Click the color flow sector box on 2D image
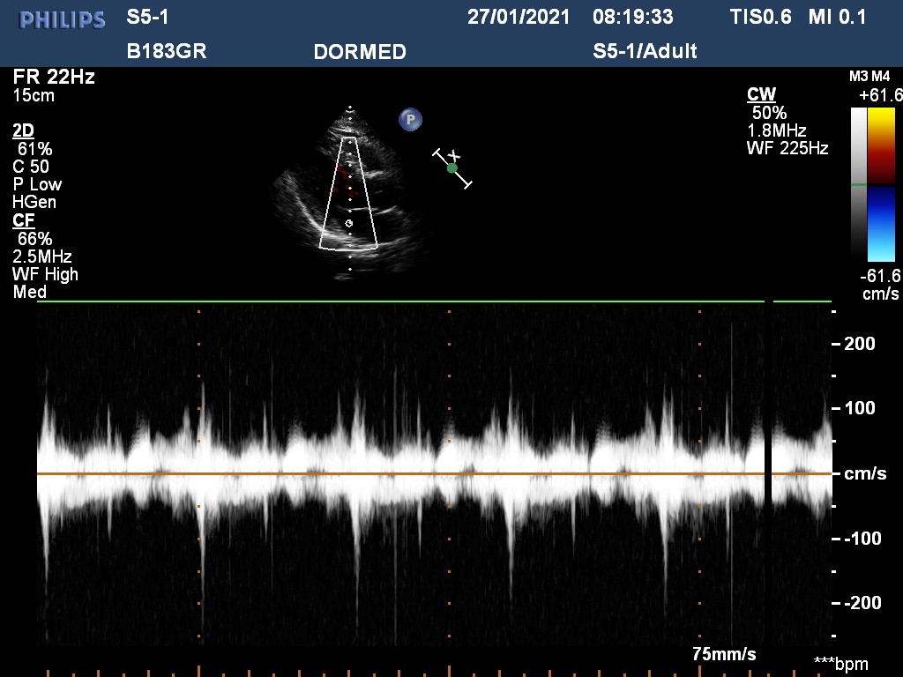 click(x=349, y=194)
